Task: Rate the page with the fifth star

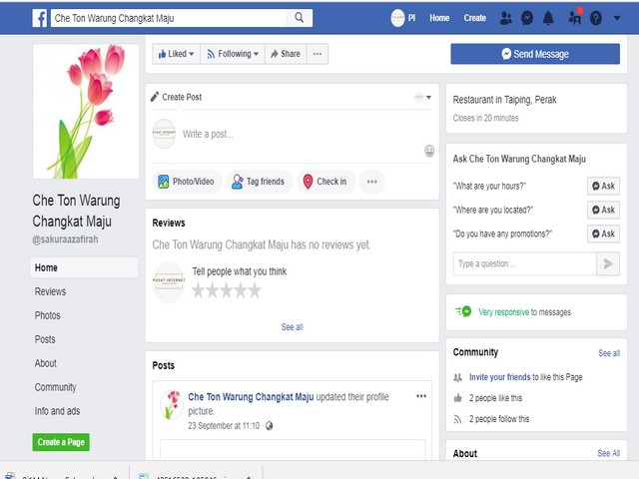Action: tap(255, 290)
